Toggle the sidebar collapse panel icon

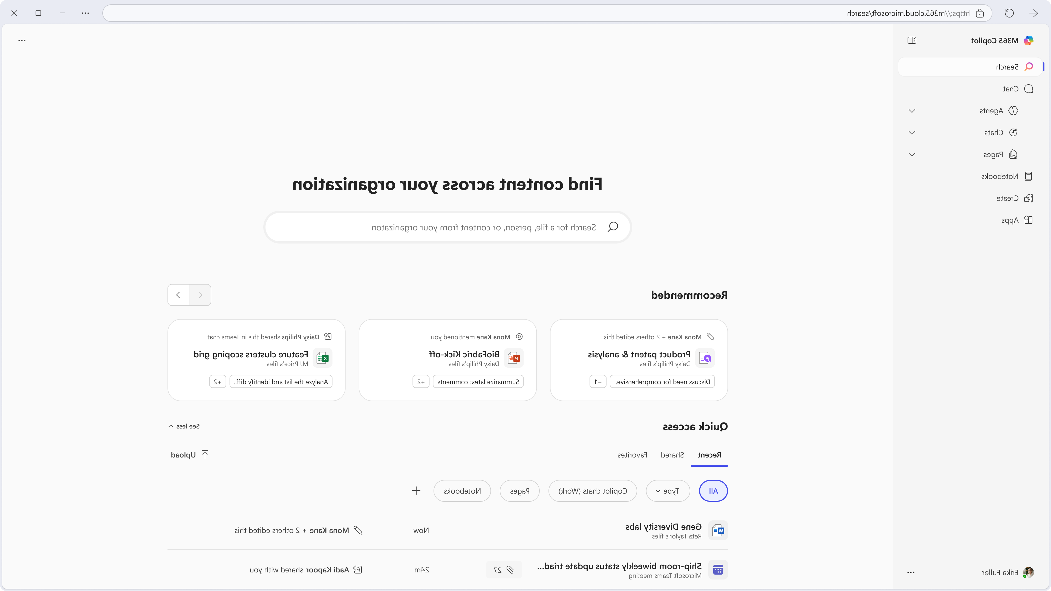911,40
